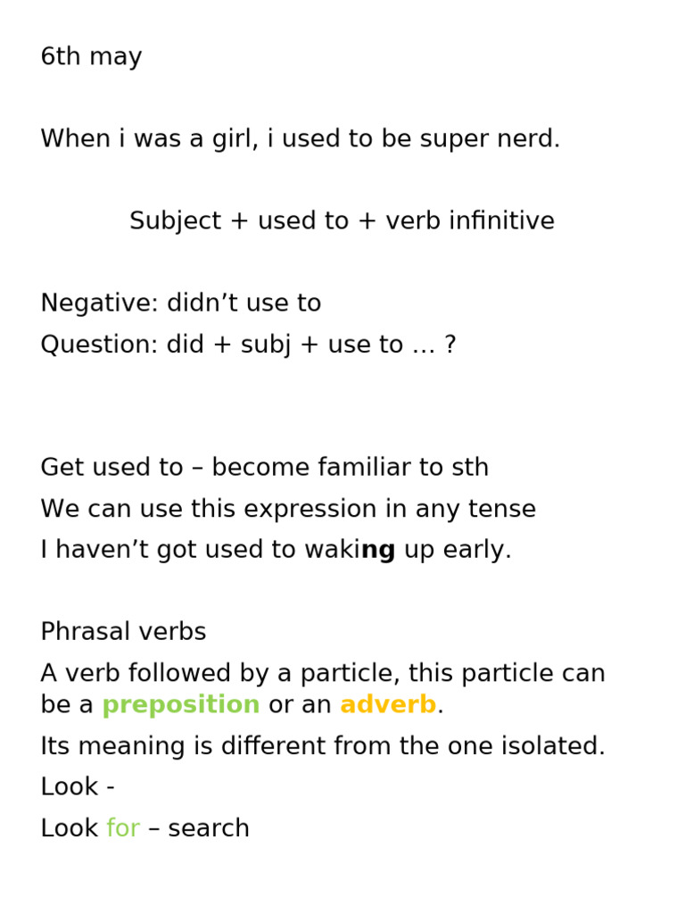This screenshot has height=914, width=685.
Task: Click the 'Get used to' definition line
Action: (264, 468)
